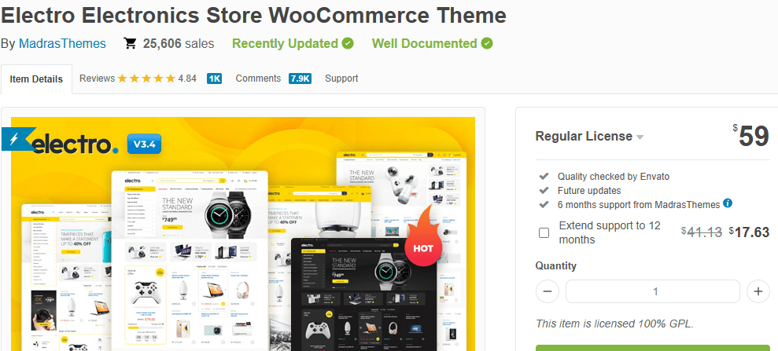Increase quantity with the plus button

click(758, 291)
